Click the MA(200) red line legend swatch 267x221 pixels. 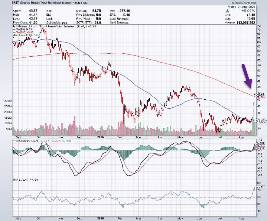coord(14,32)
